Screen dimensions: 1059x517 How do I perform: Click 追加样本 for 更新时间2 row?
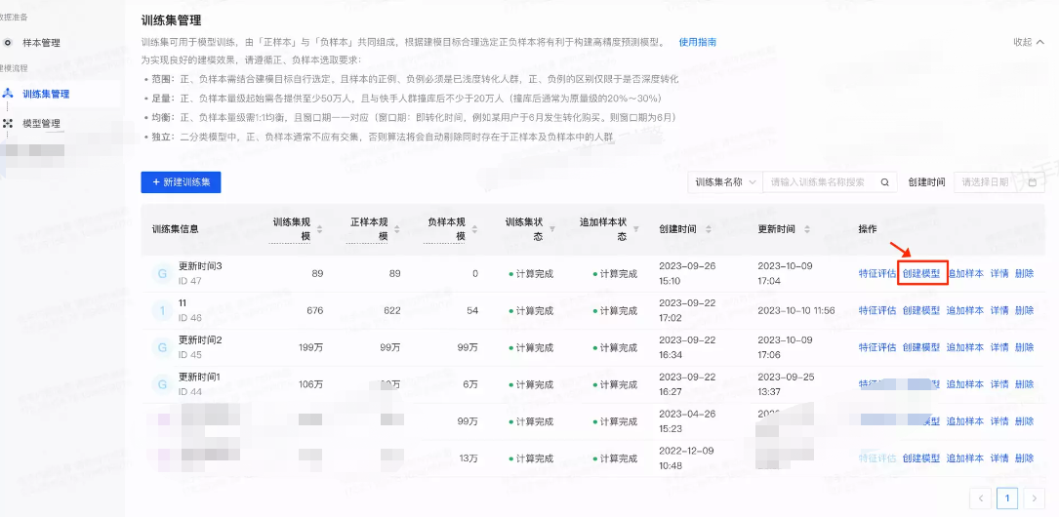coord(965,347)
